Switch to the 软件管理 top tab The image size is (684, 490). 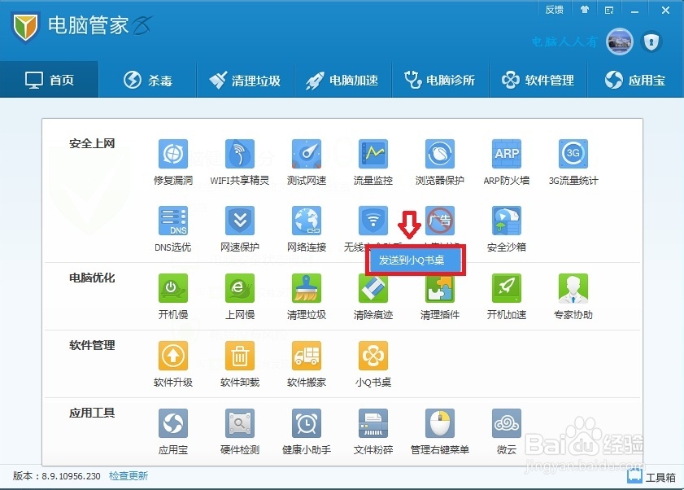[x=538, y=80]
